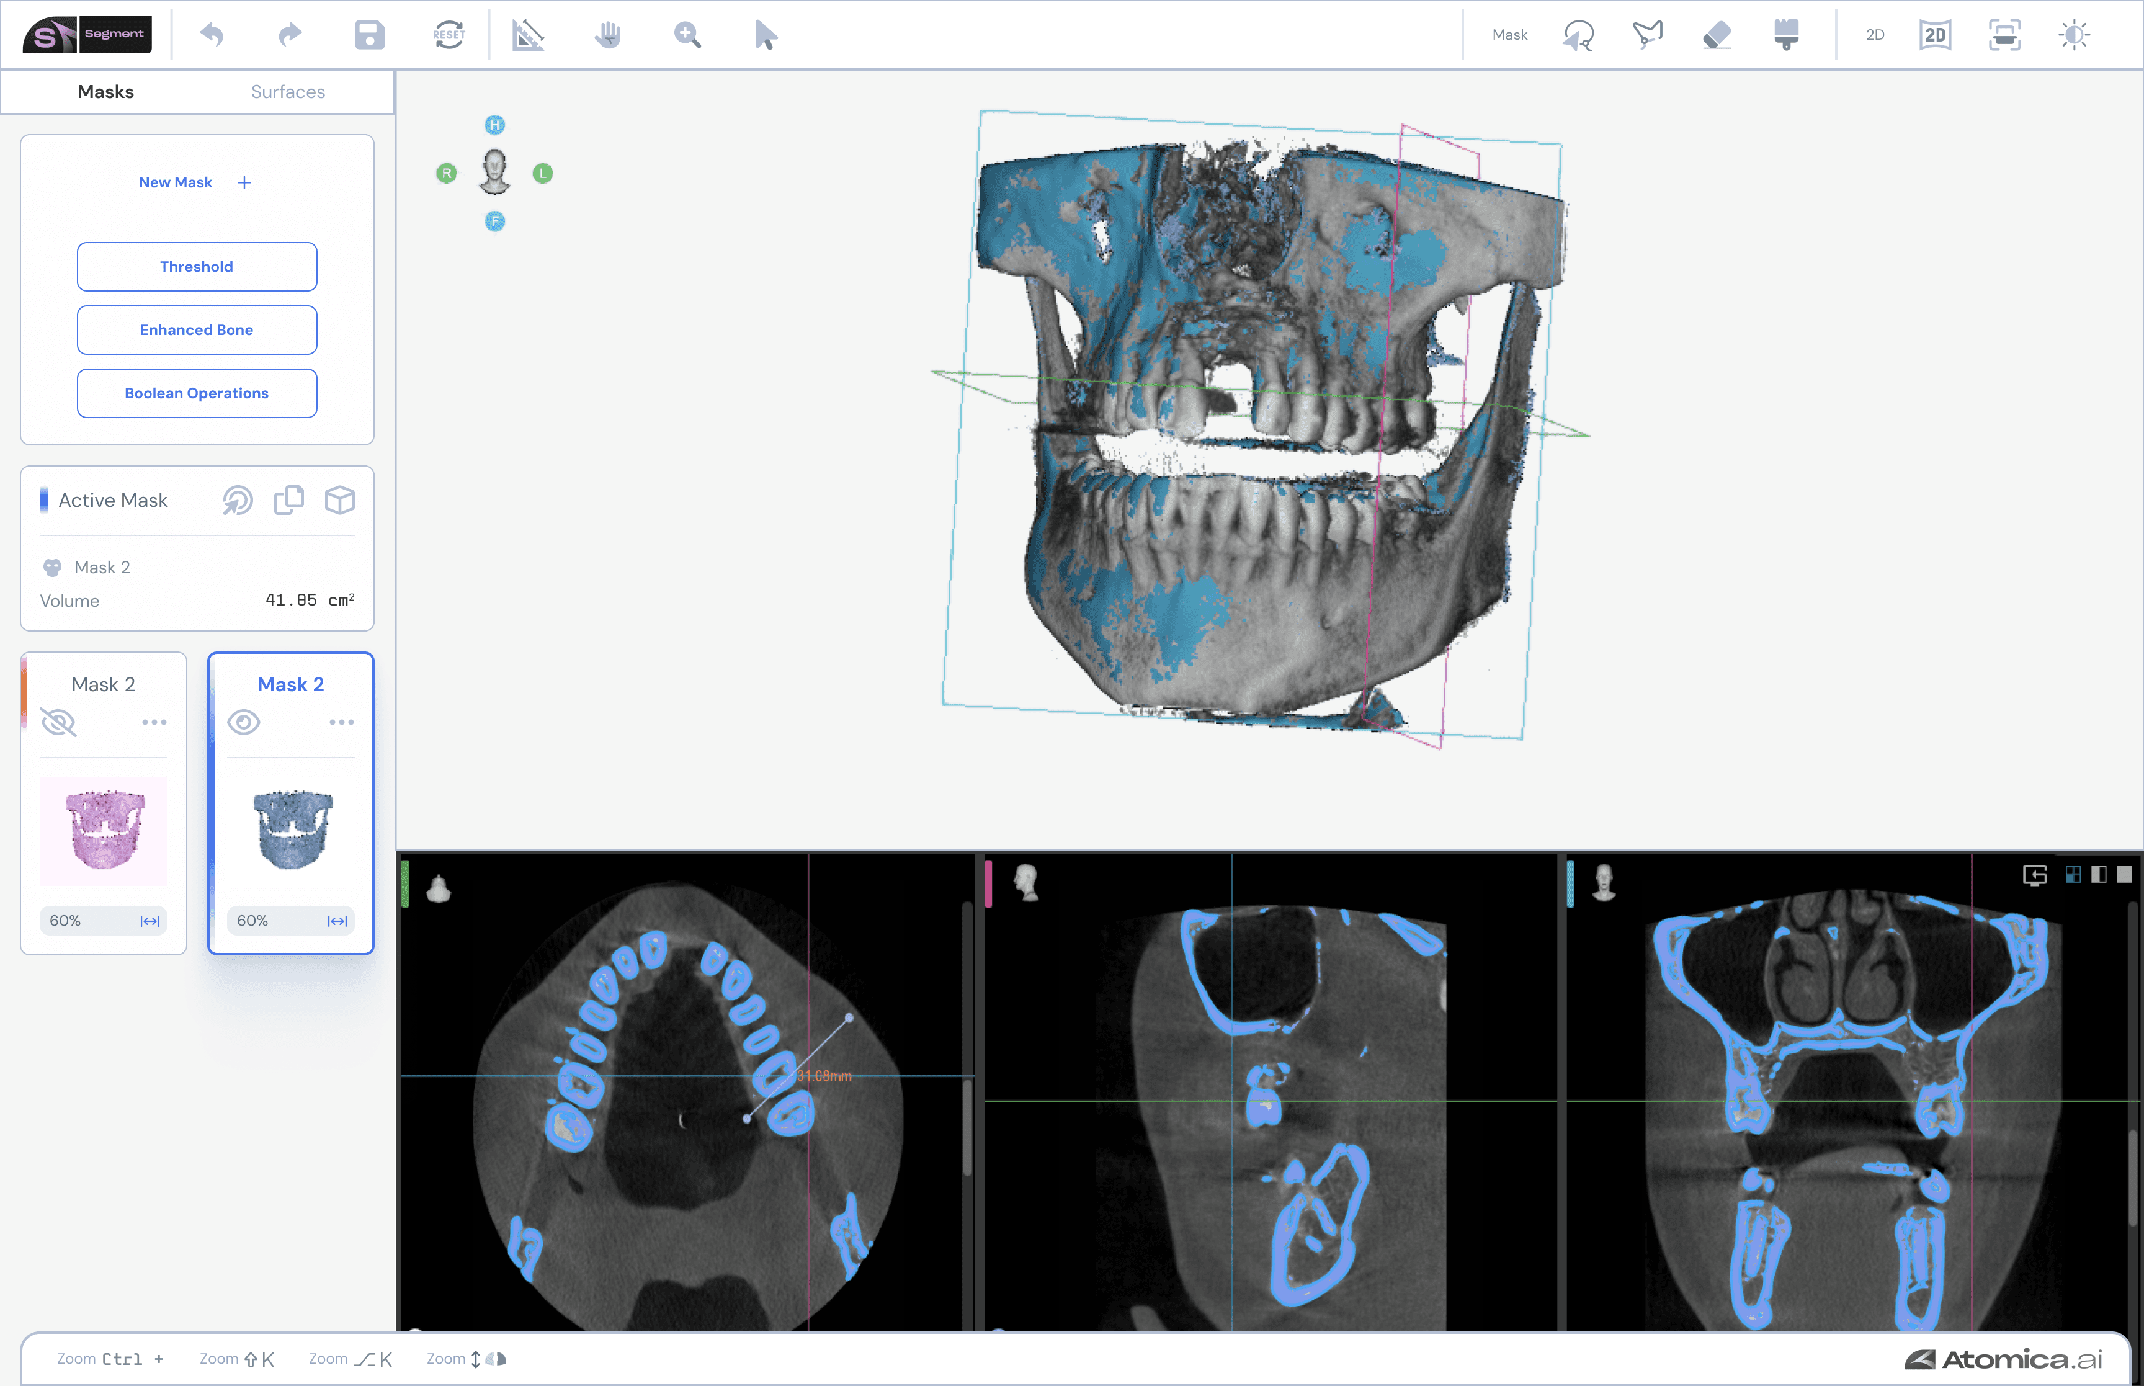Switch to the Masks tab
Viewport: 2144px width, 1386px height.
pyautogui.click(x=105, y=92)
